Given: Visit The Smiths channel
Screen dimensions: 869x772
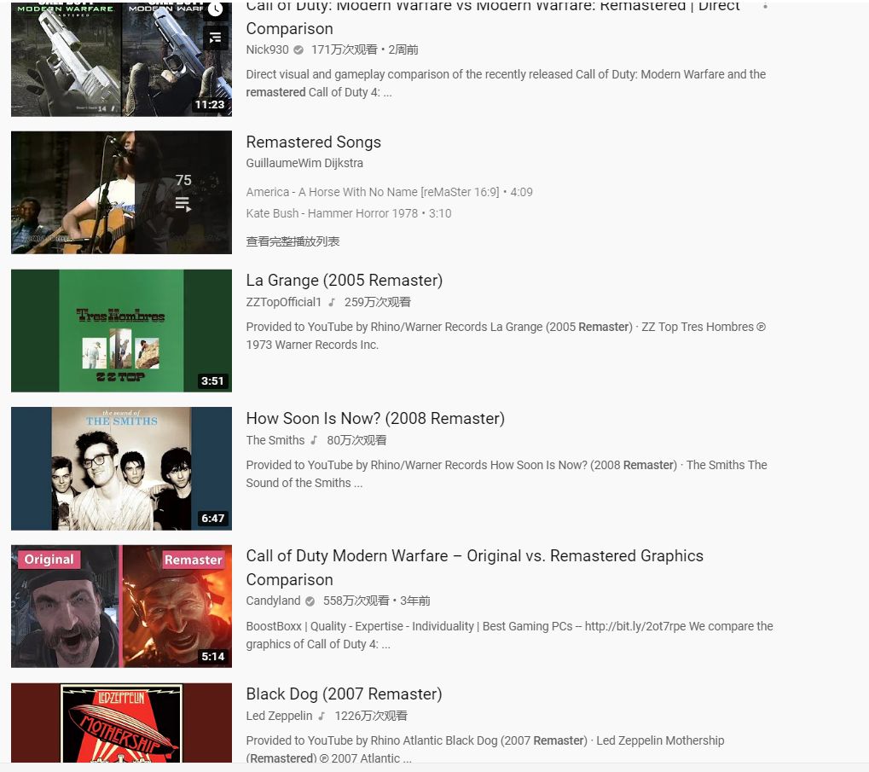Looking at the screenshot, I should click(275, 440).
